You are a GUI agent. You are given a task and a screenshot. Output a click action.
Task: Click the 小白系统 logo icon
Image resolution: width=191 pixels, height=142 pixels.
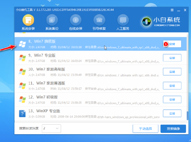146,22
